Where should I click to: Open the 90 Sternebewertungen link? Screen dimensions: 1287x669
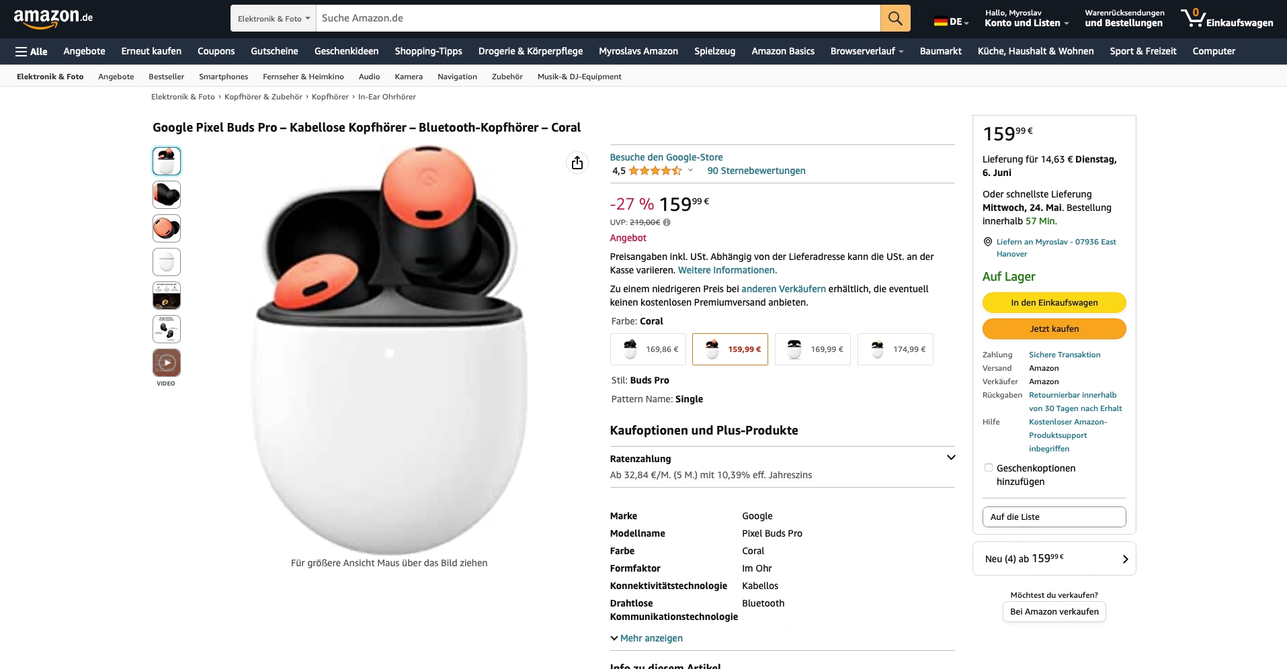click(756, 171)
